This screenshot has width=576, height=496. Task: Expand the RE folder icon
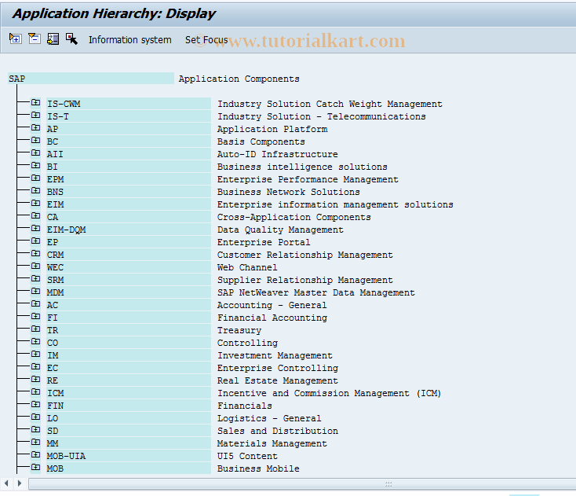pos(35,380)
